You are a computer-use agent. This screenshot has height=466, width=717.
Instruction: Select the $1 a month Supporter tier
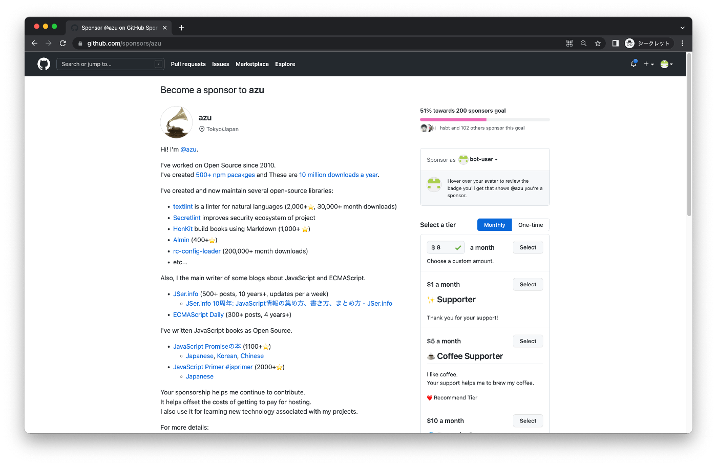tap(528, 284)
